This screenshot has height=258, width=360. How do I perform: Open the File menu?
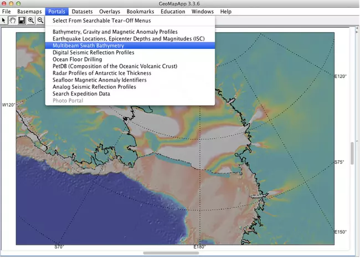[7, 11]
